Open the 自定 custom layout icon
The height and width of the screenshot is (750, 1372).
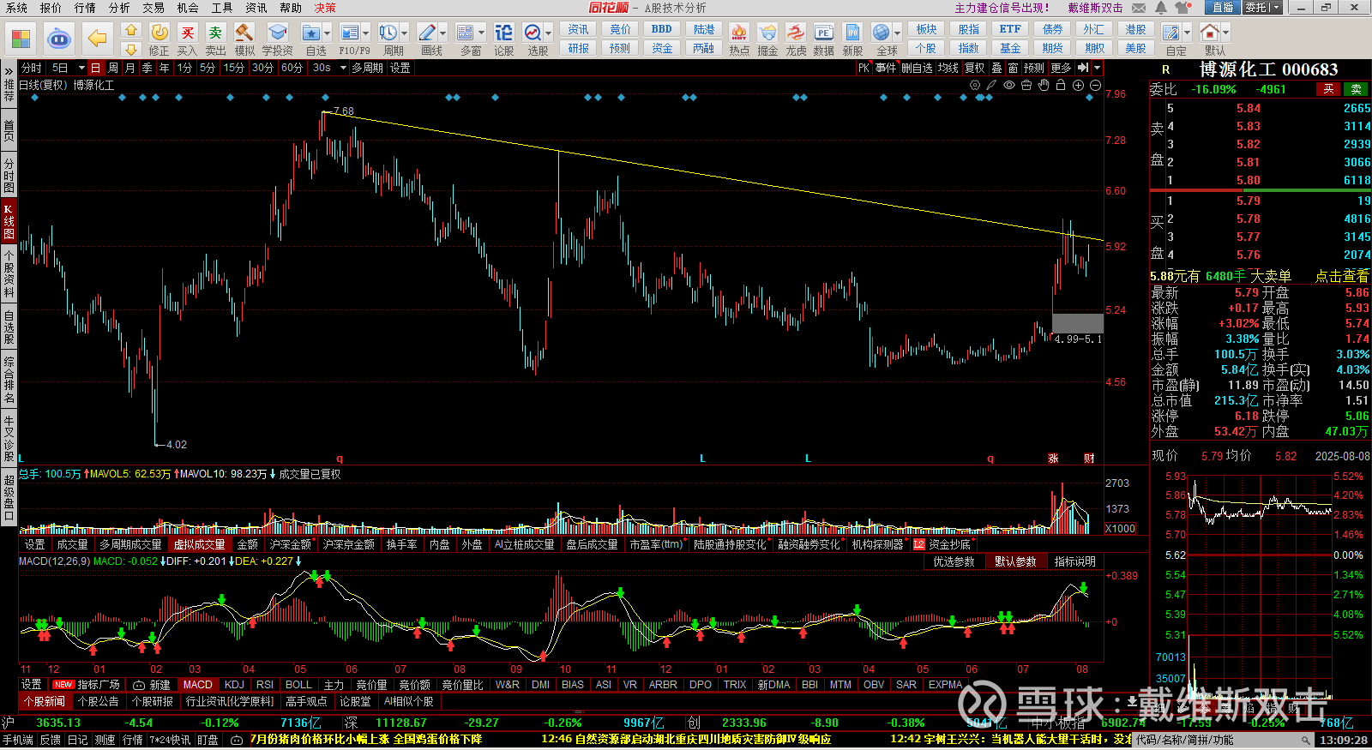[1171, 33]
